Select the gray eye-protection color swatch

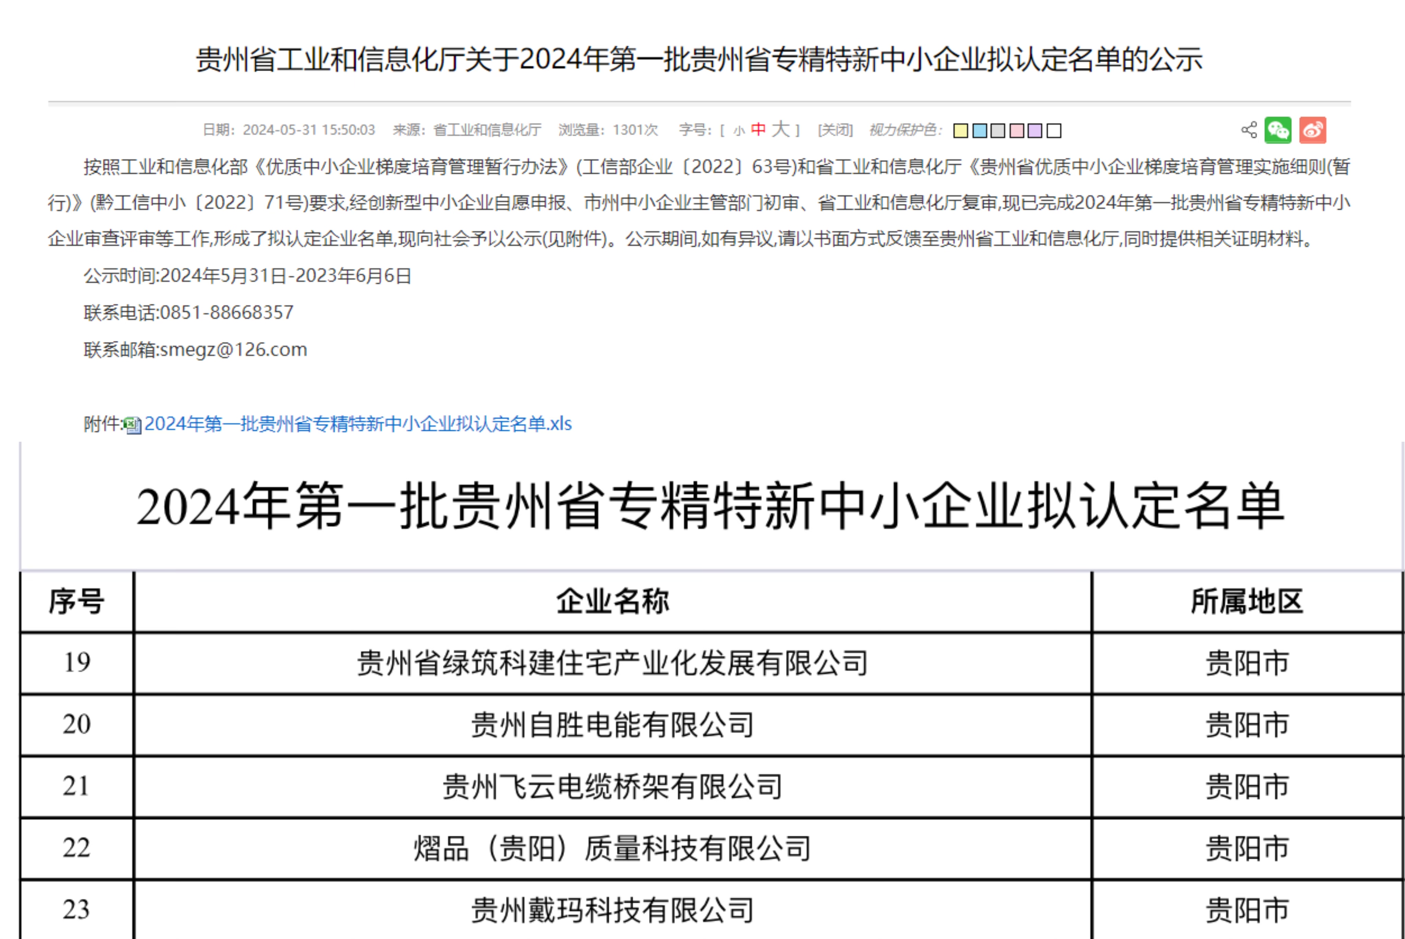(998, 131)
